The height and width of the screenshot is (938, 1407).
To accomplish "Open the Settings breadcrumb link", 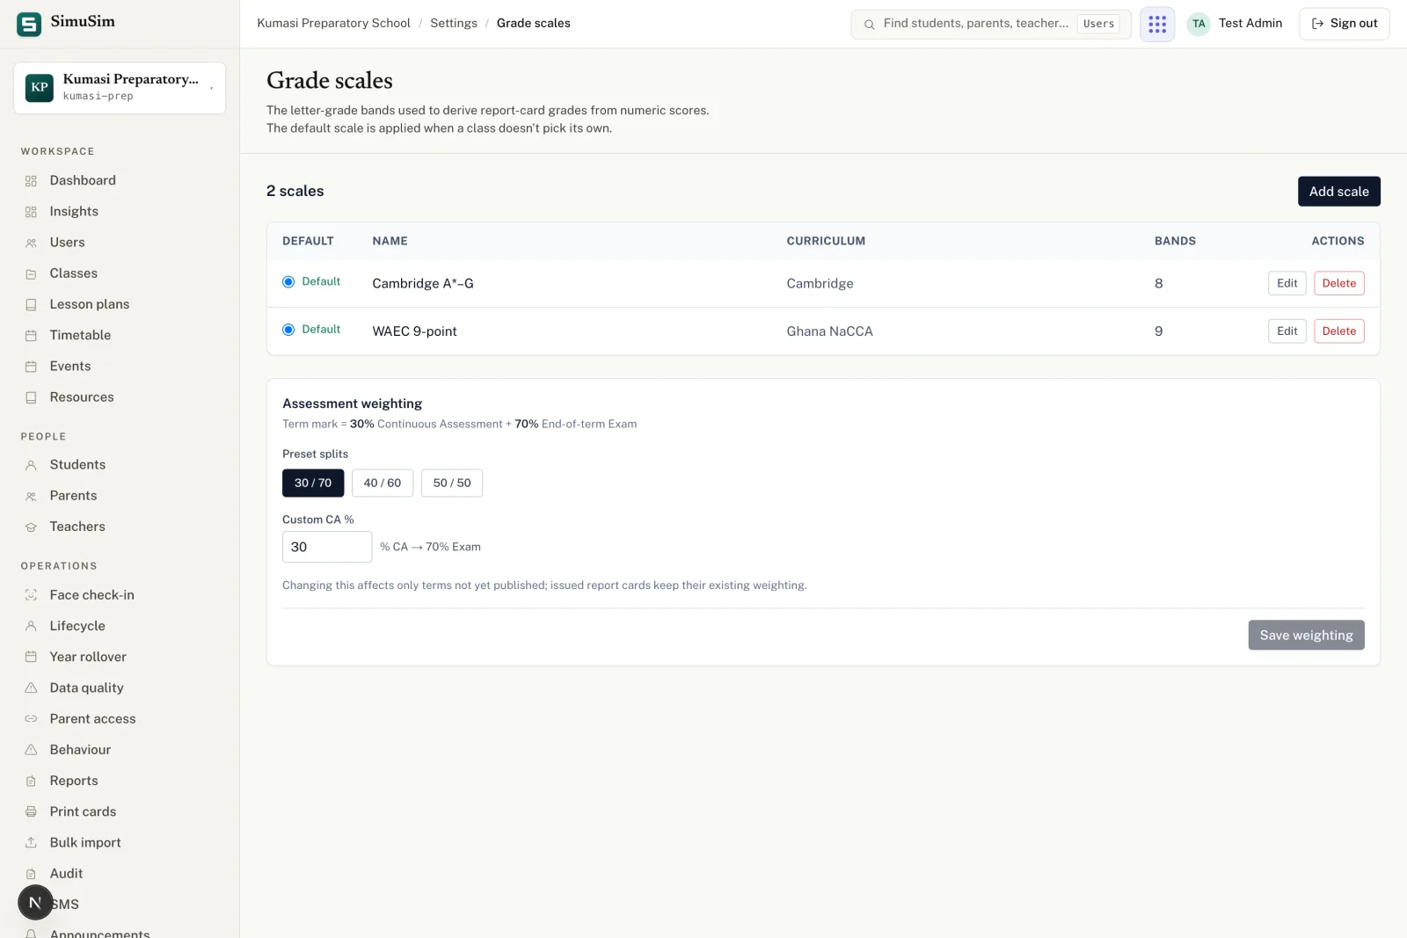I will click(454, 23).
